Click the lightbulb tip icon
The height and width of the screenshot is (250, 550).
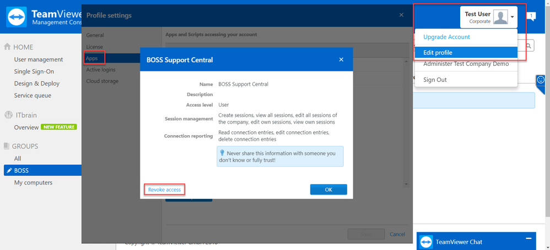tap(222, 153)
